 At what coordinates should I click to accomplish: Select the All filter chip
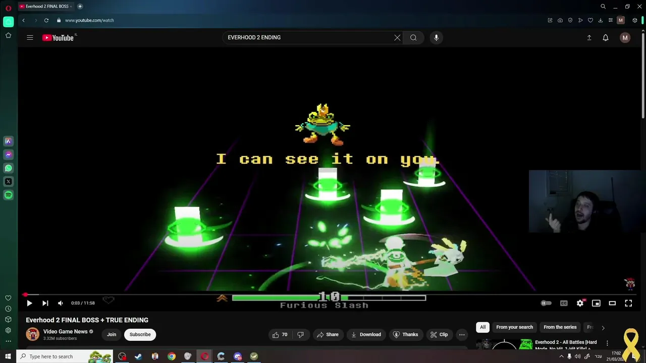pyautogui.click(x=482, y=327)
